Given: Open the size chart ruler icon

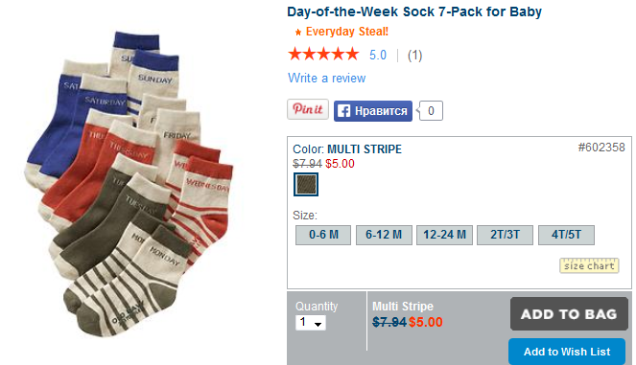Looking at the screenshot, I should [589, 265].
